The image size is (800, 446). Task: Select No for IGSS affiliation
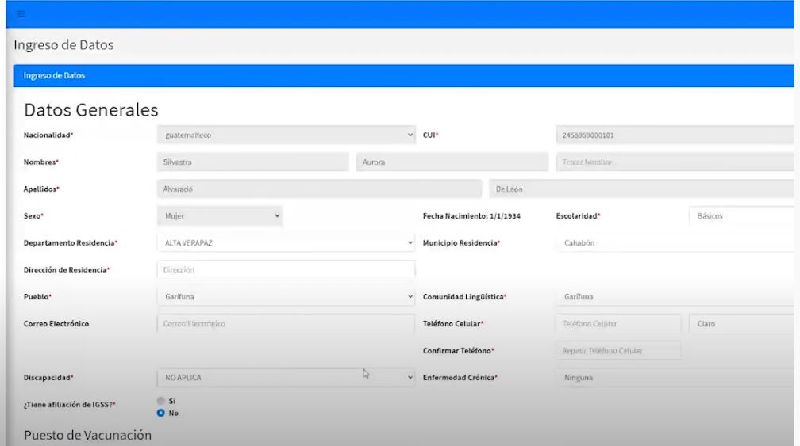click(x=161, y=413)
